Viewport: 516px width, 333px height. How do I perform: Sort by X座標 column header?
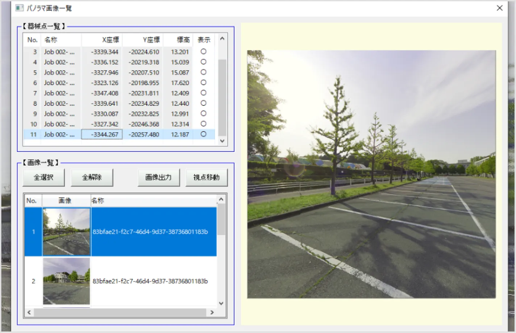102,40
